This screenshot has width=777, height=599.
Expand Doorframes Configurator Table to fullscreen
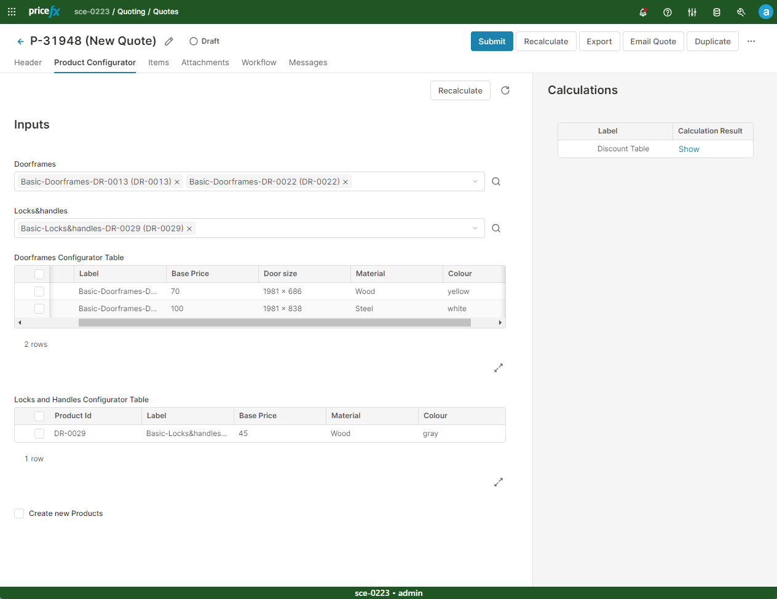pos(499,368)
